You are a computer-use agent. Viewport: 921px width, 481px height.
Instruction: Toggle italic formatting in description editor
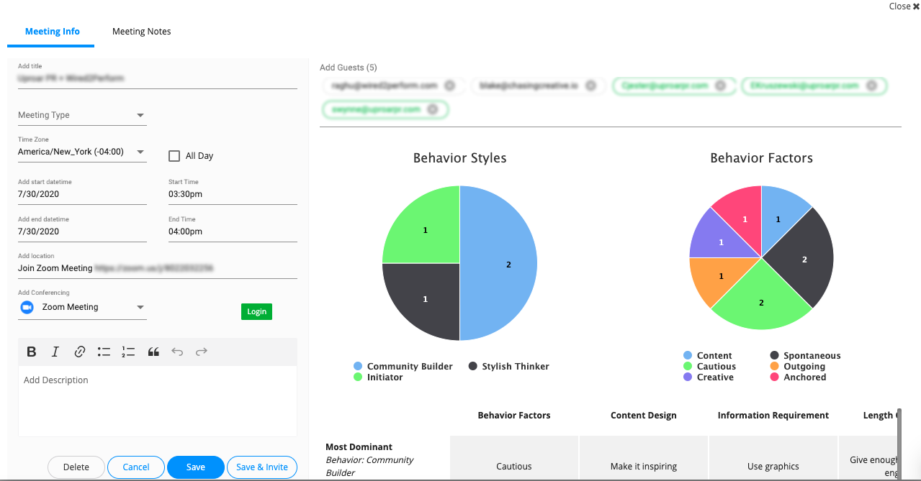(x=55, y=352)
